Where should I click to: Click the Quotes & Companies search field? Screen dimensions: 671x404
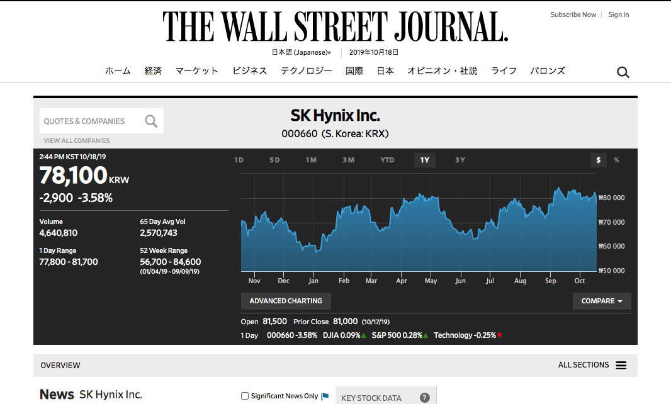pos(91,121)
